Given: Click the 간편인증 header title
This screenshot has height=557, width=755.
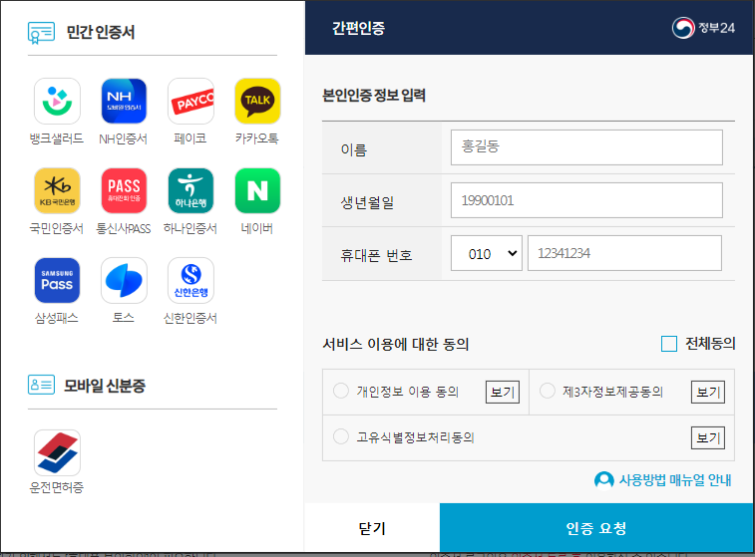Looking at the screenshot, I should tap(358, 28).
